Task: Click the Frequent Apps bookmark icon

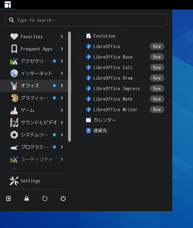Action: click(14, 49)
